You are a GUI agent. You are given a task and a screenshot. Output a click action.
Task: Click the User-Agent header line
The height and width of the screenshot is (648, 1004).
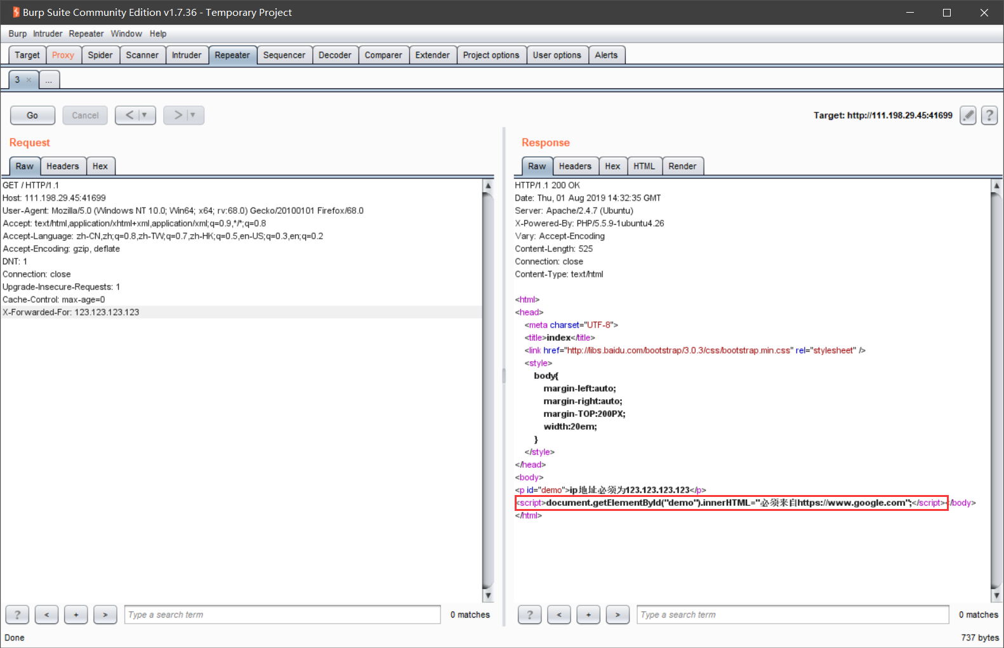183,211
